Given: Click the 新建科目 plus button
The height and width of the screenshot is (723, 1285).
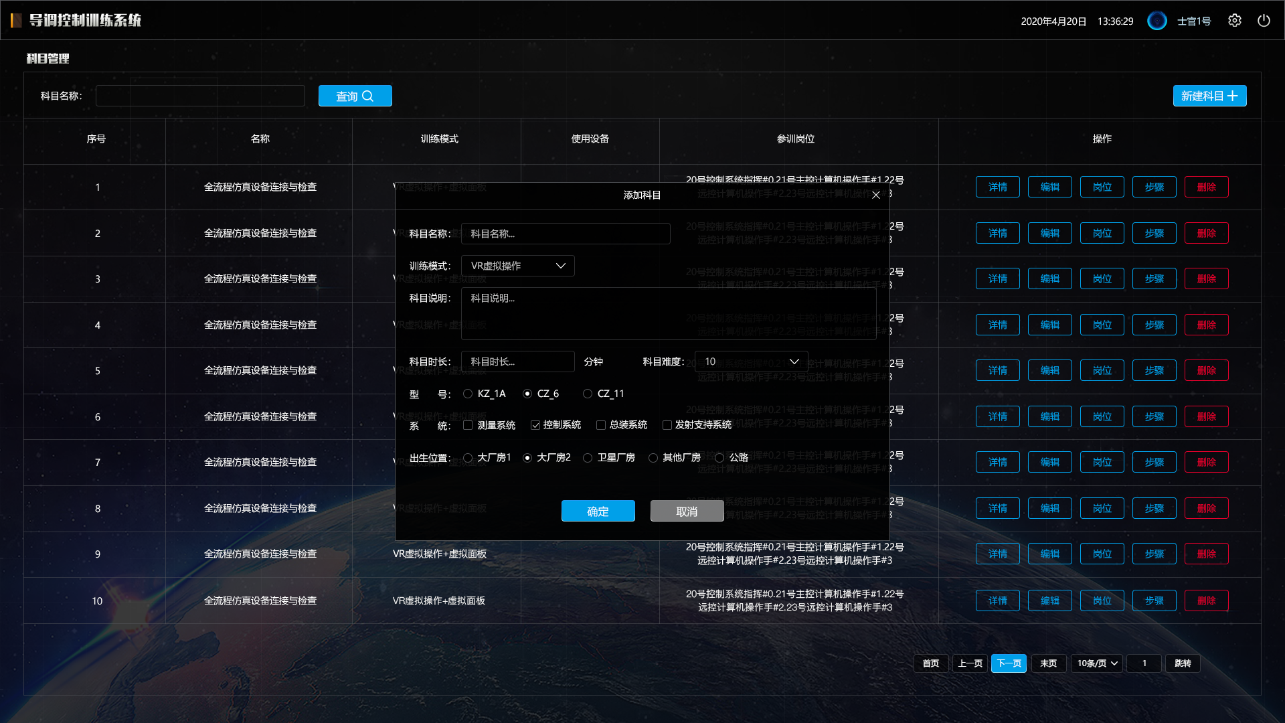Looking at the screenshot, I should (1209, 96).
